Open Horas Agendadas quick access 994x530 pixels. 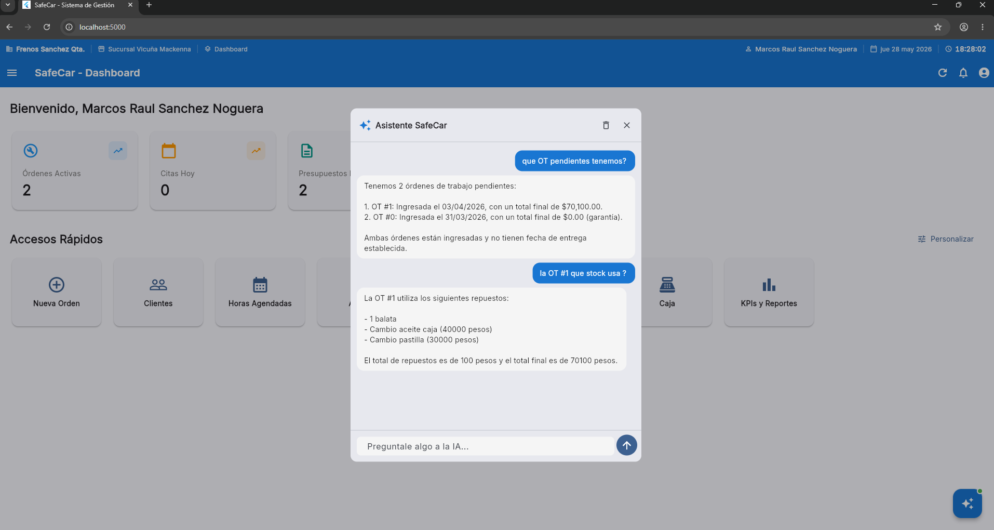[x=260, y=293]
